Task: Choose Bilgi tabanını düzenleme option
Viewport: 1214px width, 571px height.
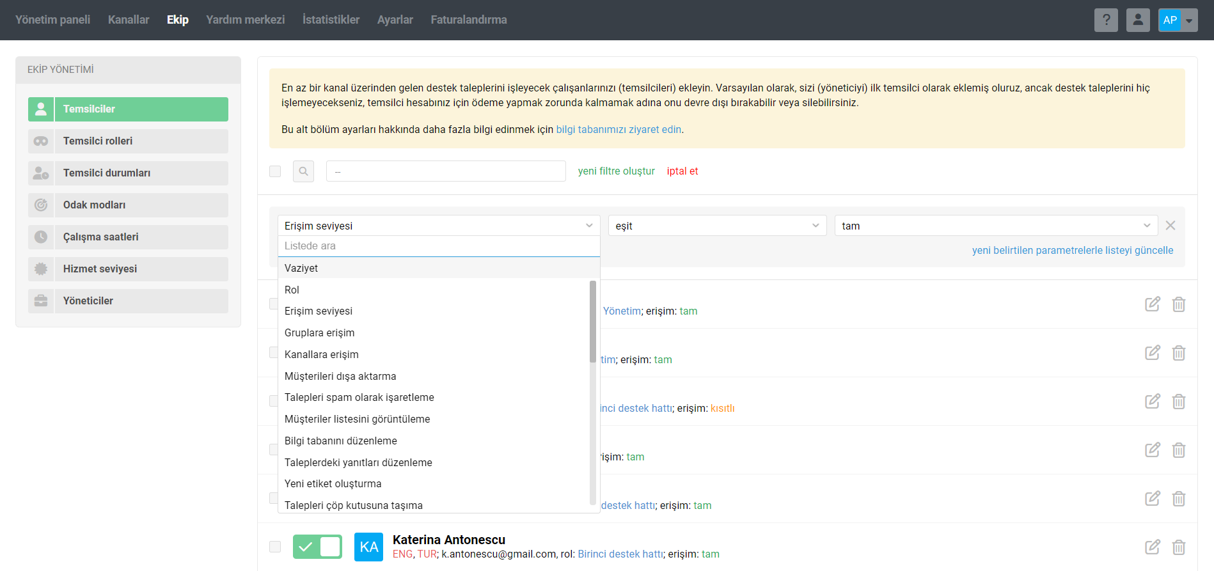Action: click(434, 441)
